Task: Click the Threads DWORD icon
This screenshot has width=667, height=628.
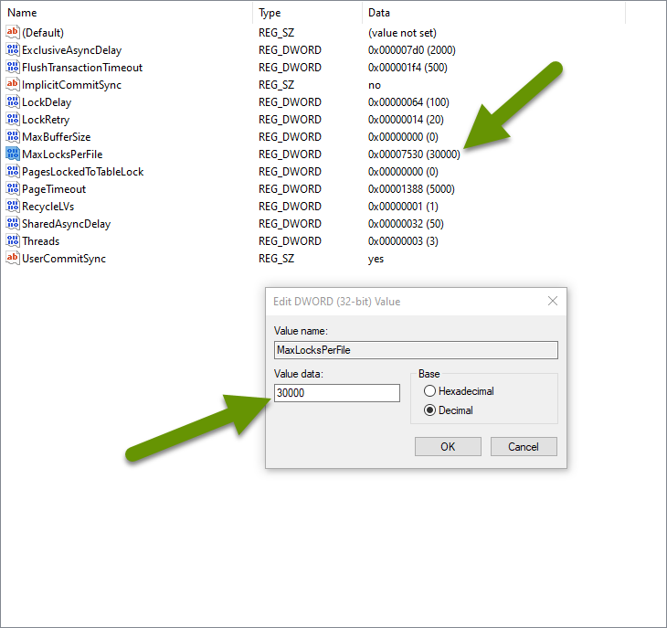Action: [x=13, y=241]
